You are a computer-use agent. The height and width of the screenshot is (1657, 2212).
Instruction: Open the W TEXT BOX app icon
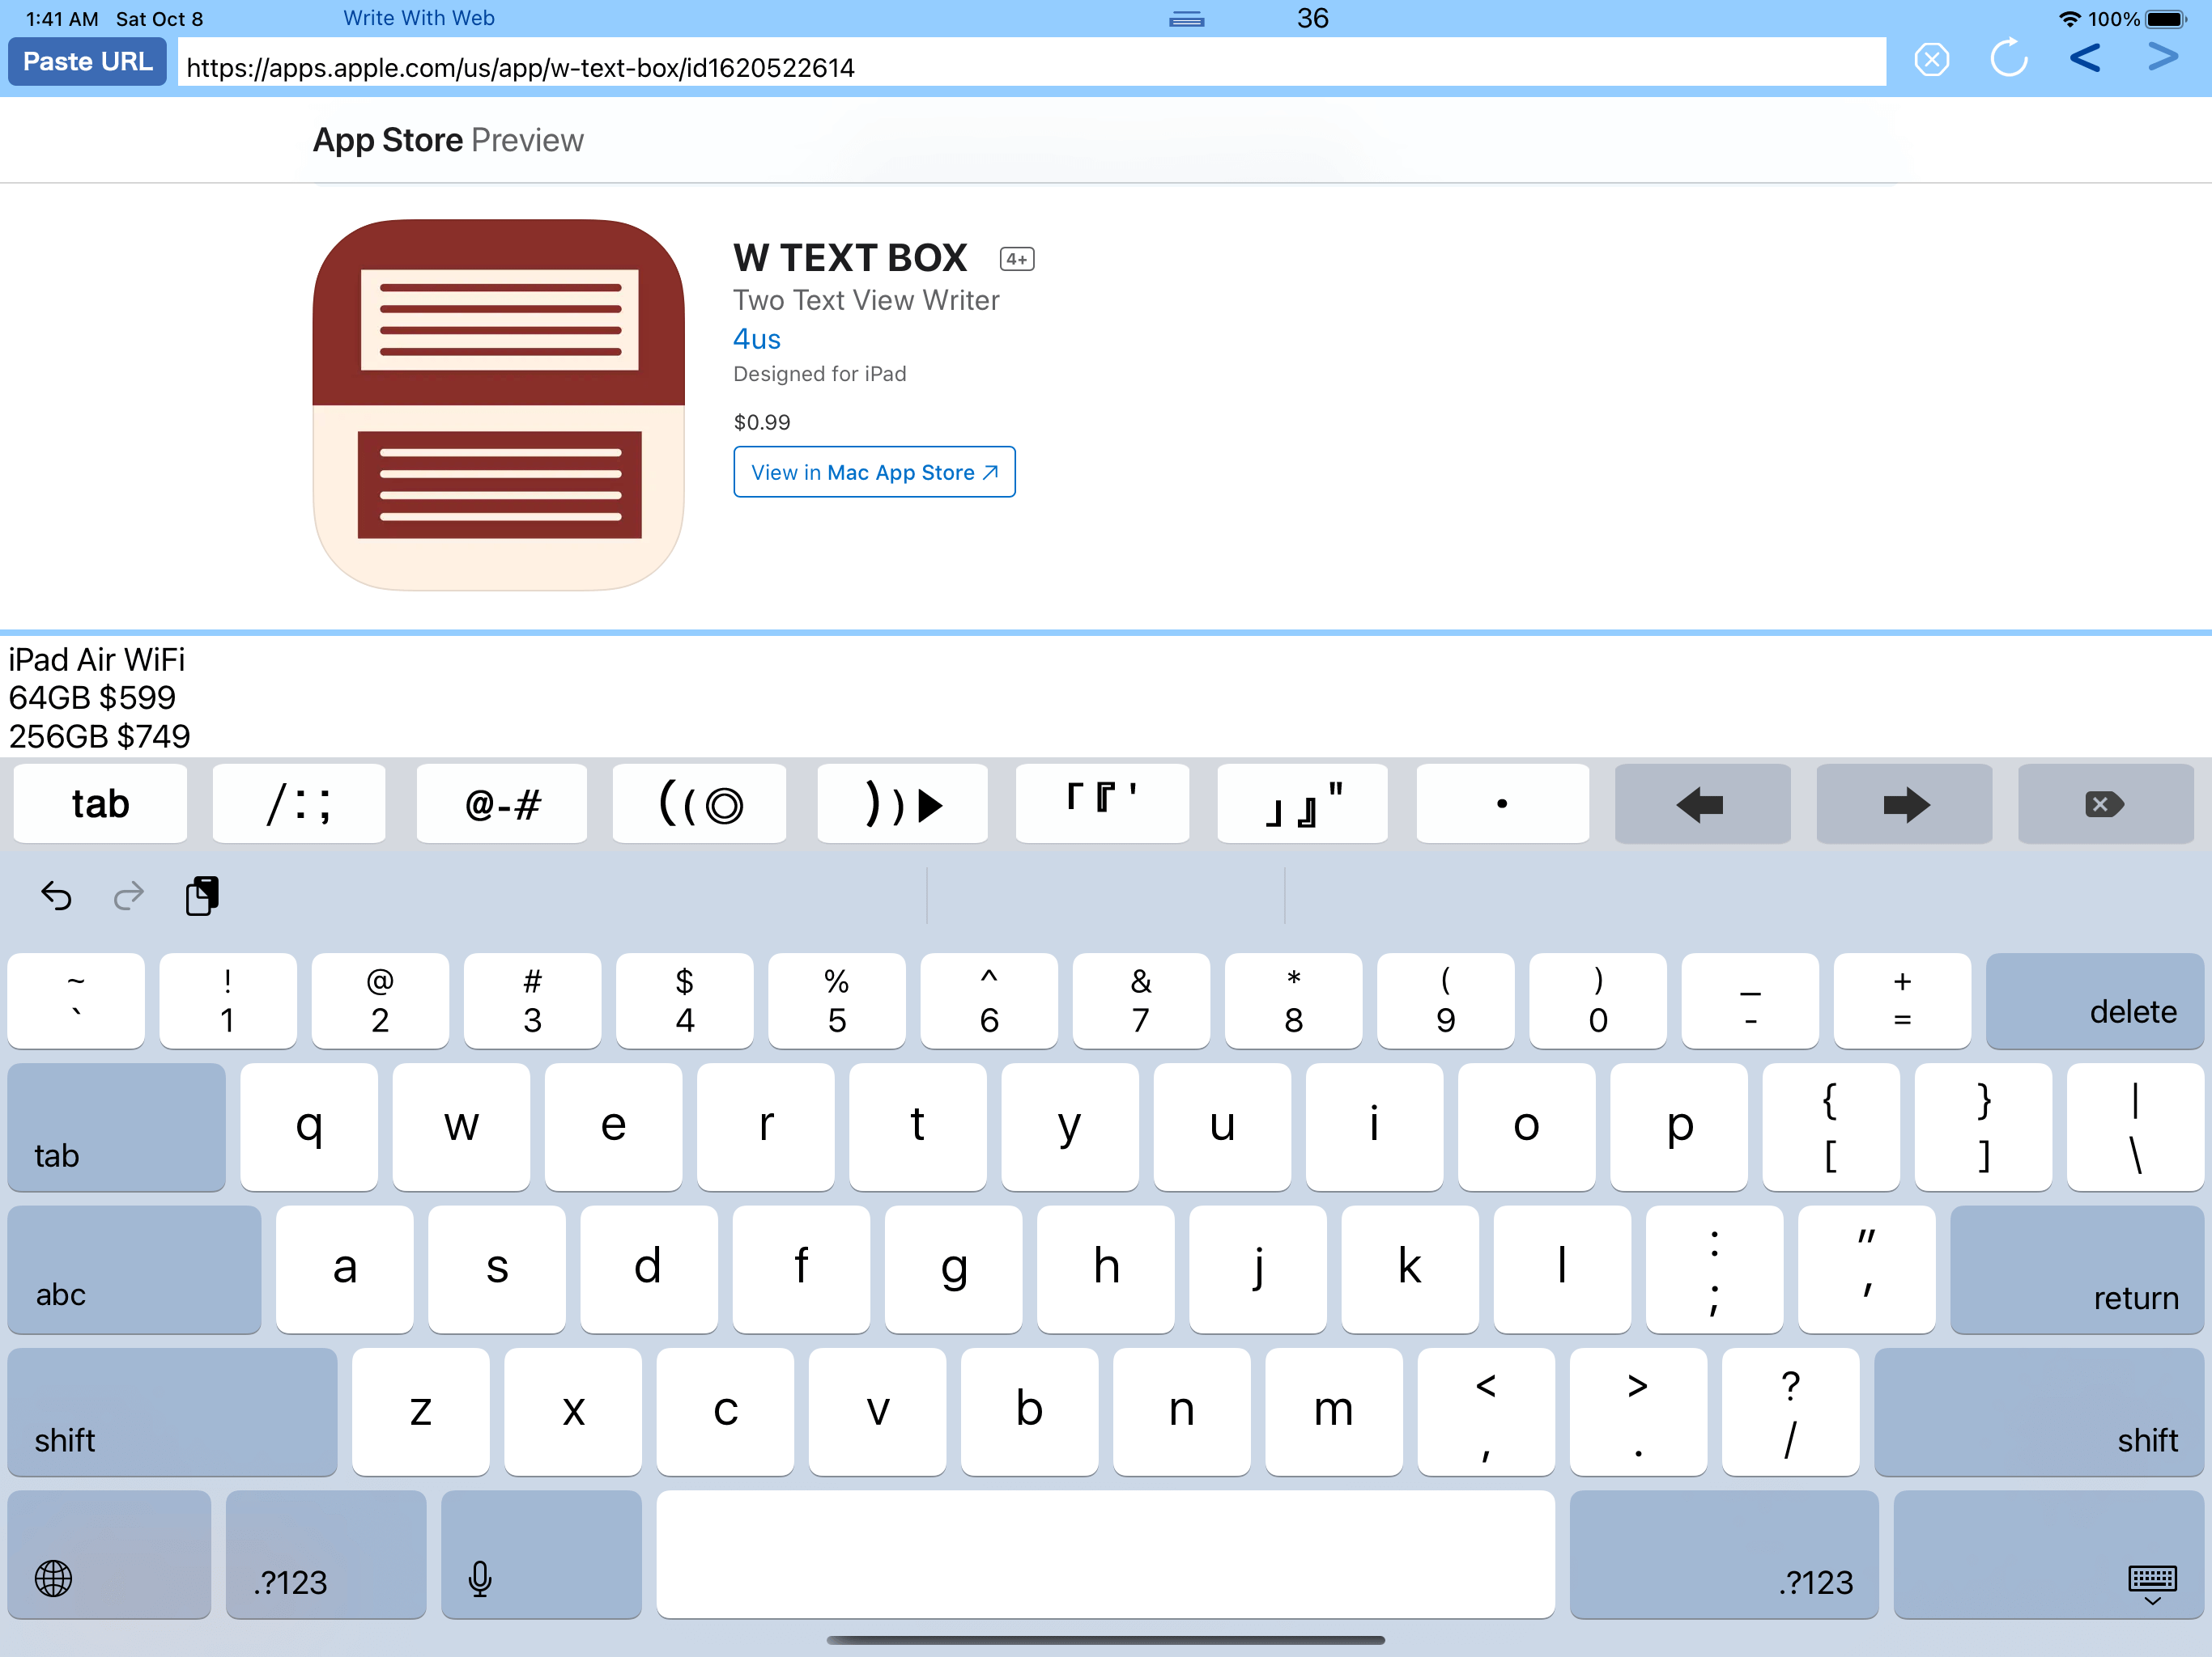click(498, 405)
